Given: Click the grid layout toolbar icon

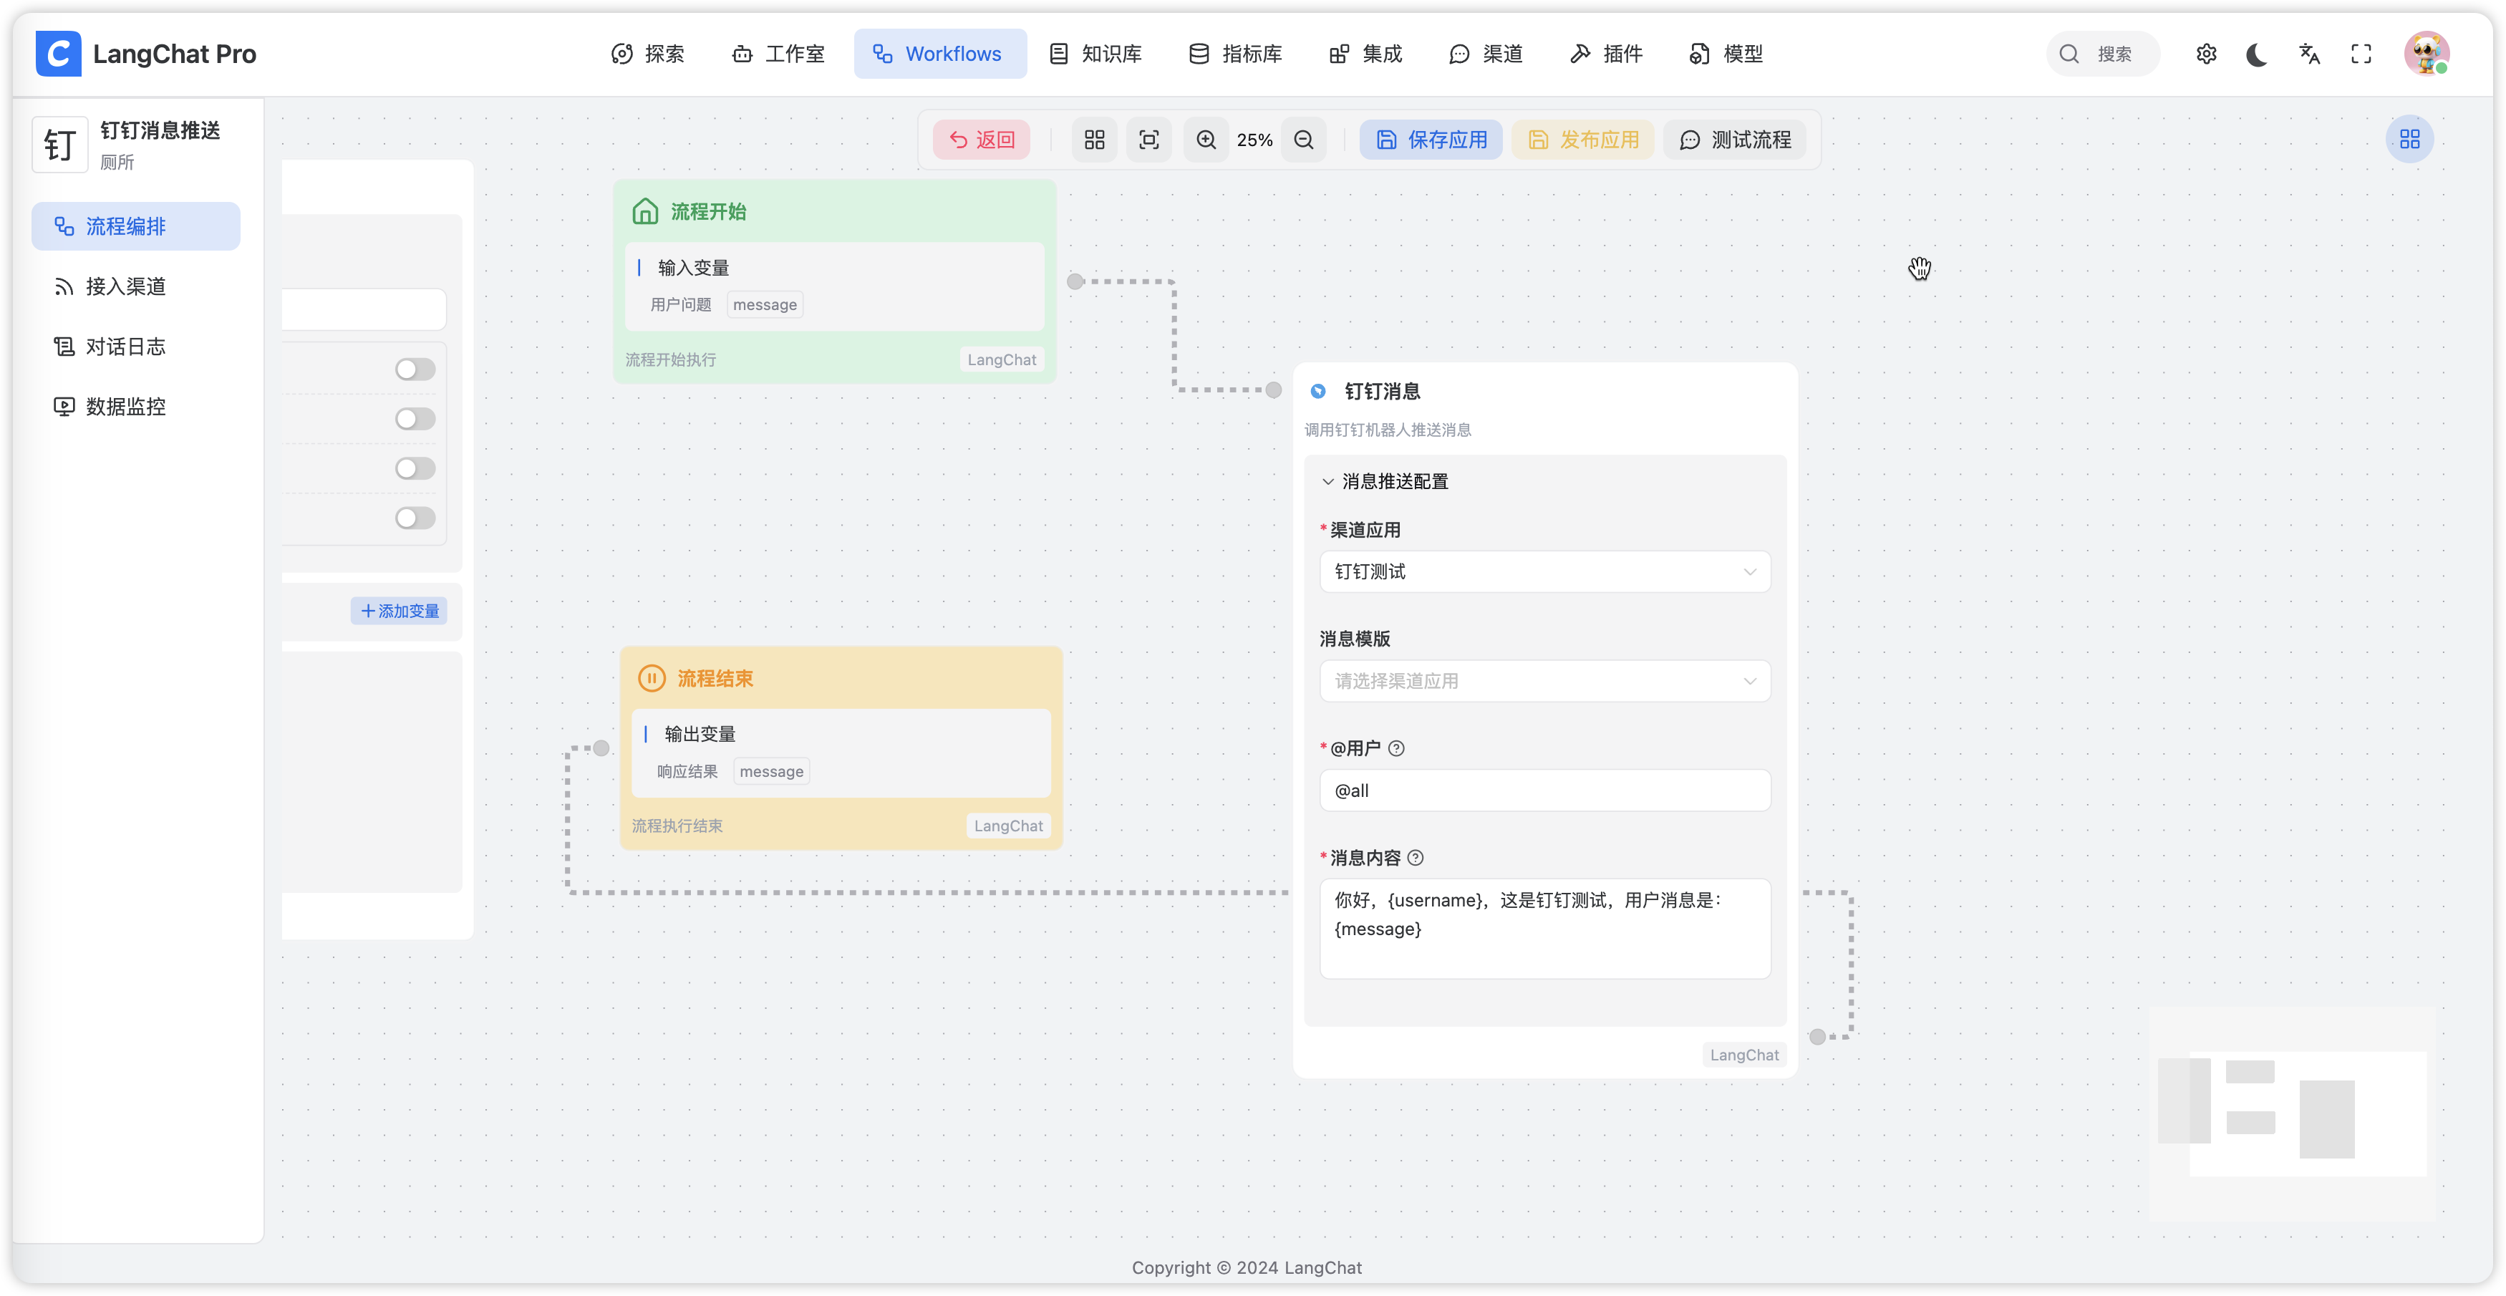Looking at the screenshot, I should (x=1095, y=140).
